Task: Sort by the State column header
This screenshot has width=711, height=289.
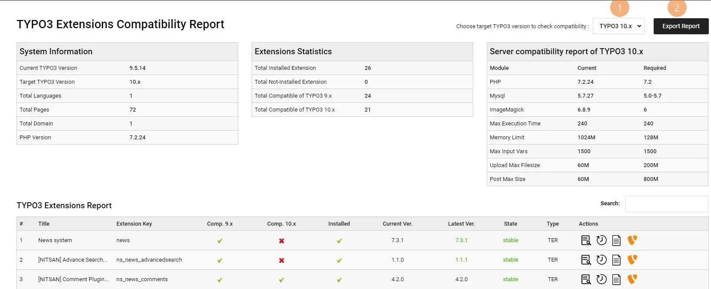Action: coord(511,224)
